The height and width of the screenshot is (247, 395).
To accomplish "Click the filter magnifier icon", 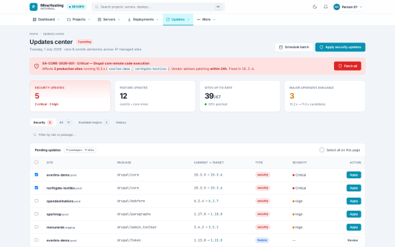I will pos(35,135).
